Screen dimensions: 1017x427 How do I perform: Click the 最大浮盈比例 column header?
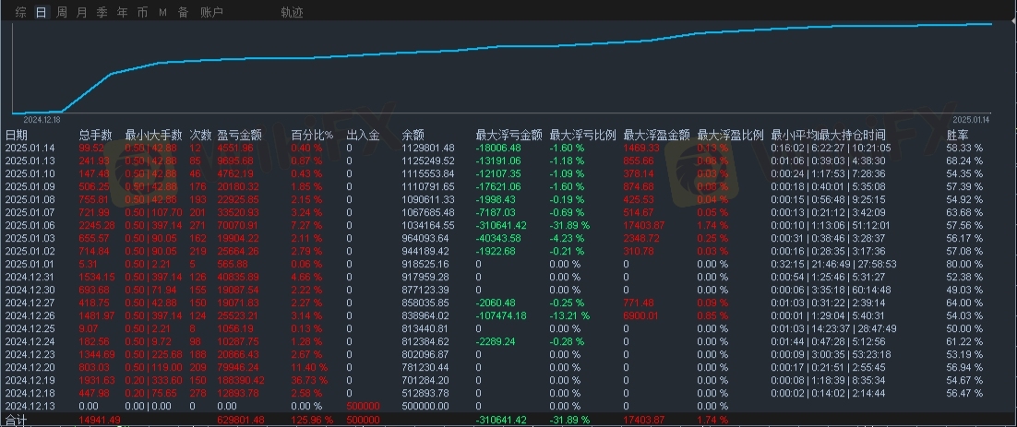(x=731, y=136)
